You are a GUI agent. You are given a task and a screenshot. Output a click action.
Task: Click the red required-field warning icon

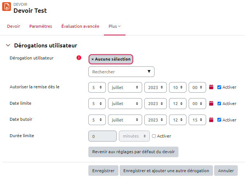coord(79,58)
